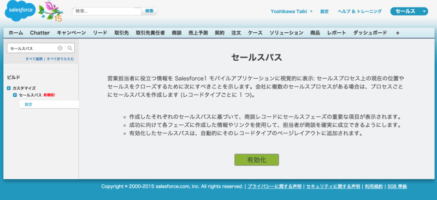Click the magnifier icon in sidebar search

(70, 48)
